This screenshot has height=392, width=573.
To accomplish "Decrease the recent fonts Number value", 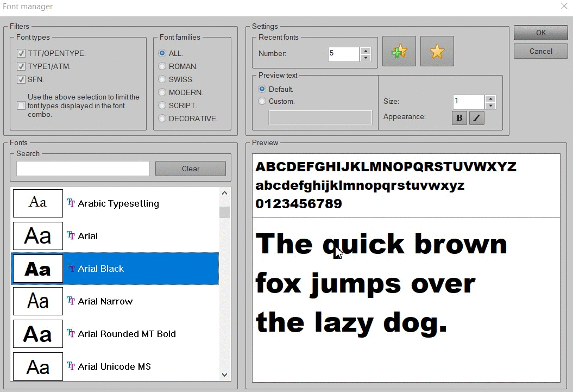I will coord(366,58).
